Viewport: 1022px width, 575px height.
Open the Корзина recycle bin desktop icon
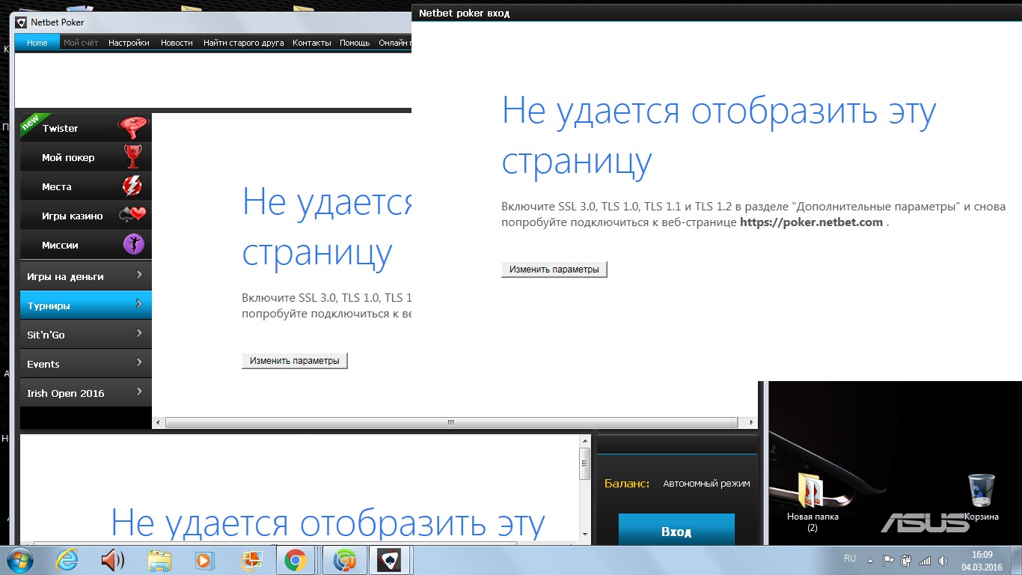981,497
